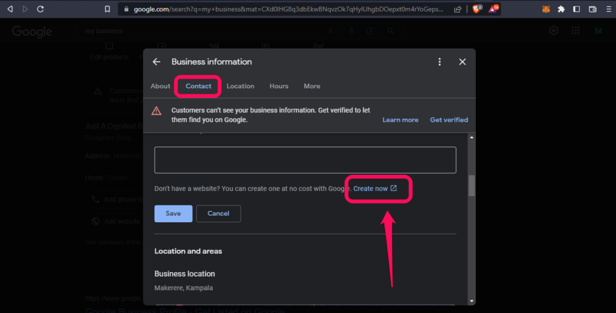Open the Google apps grid icon

point(576,31)
